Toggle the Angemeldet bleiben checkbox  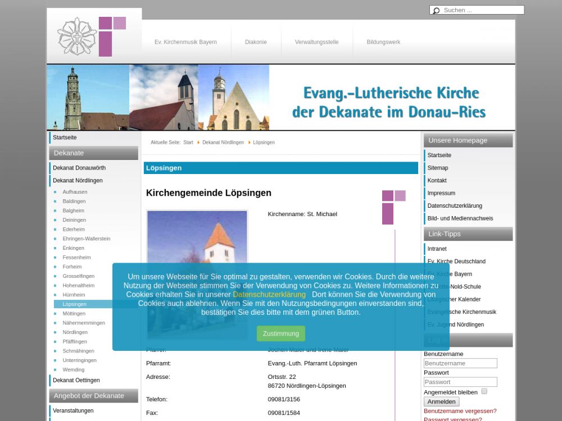484,391
